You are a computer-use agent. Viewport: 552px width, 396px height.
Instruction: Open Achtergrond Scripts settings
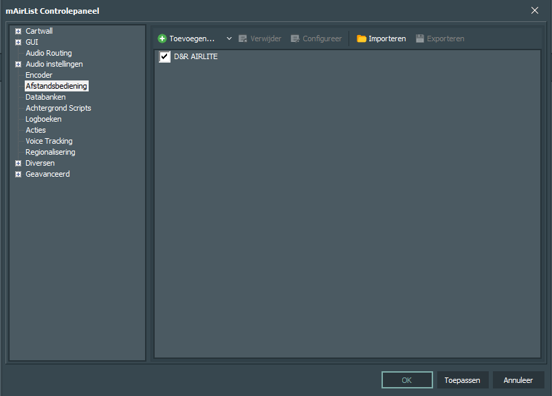point(58,108)
